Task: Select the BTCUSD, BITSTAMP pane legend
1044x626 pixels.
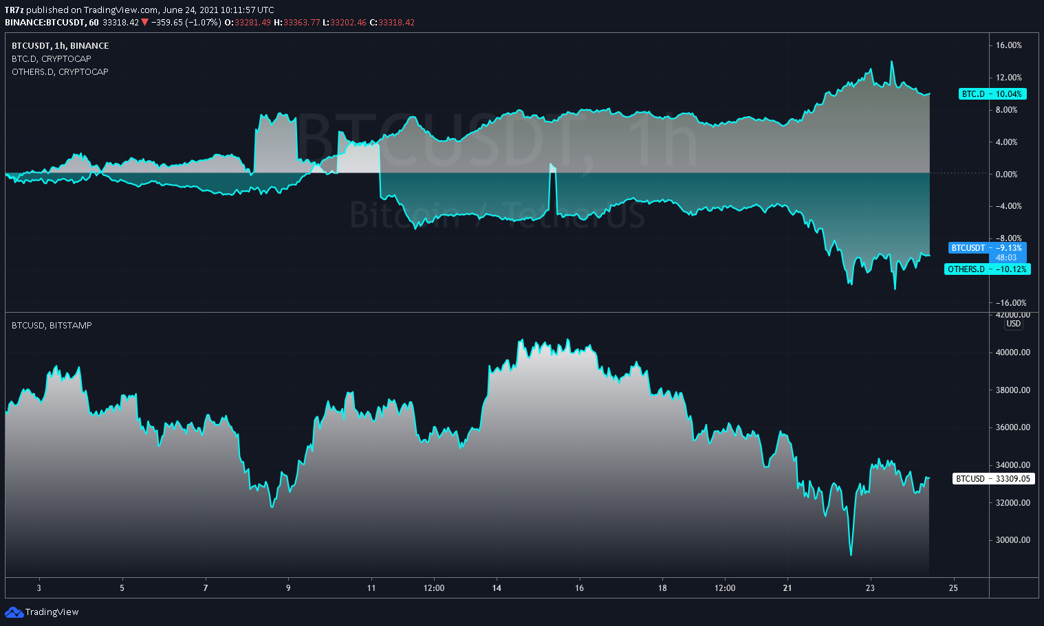Action: [x=52, y=326]
